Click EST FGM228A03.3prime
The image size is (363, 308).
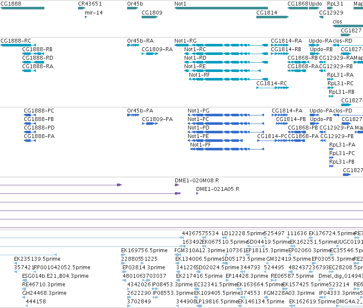[x=267, y=298]
